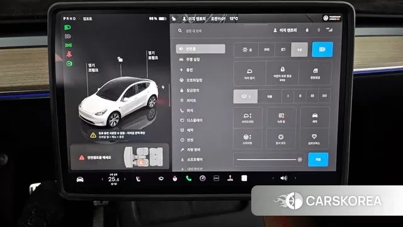Viewport: 403px width, 227px height.
Task: Open 스티어링 steering wheel adjustment
Action: pyautogui.click(x=247, y=139)
